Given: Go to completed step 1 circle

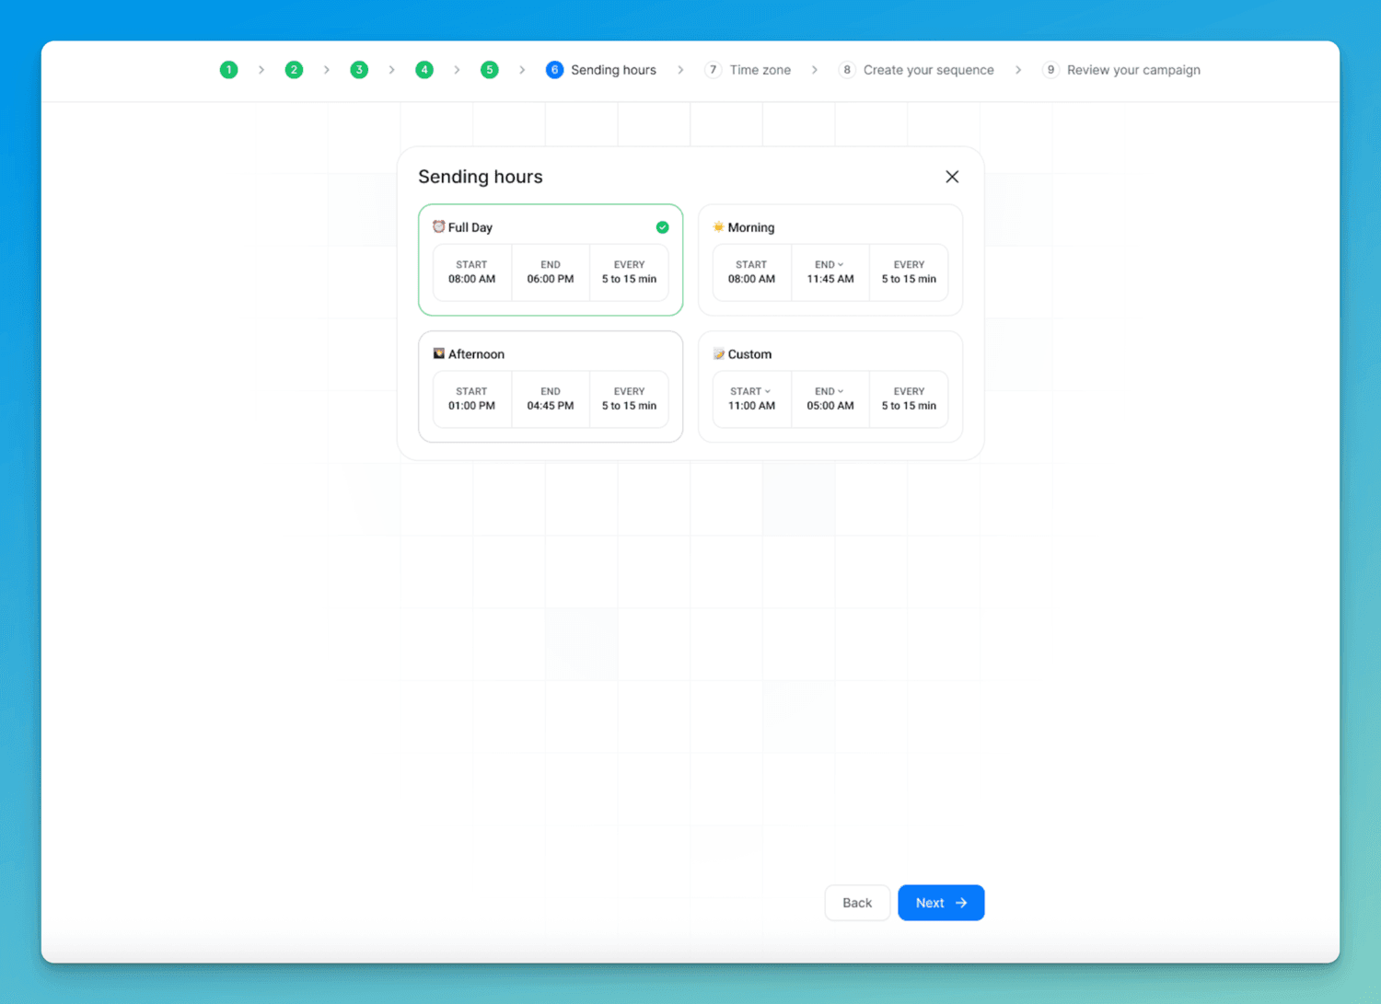Looking at the screenshot, I should click(228, 70).
